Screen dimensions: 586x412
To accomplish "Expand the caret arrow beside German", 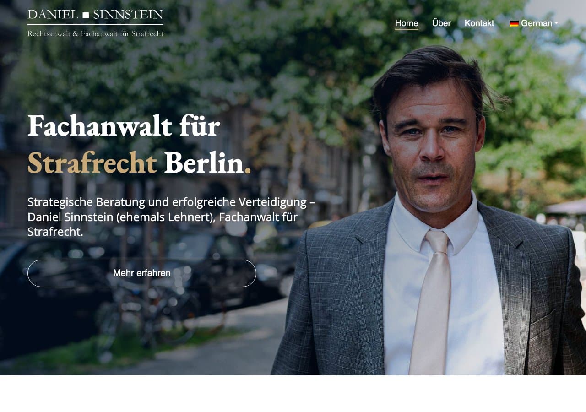I will 556,23.
